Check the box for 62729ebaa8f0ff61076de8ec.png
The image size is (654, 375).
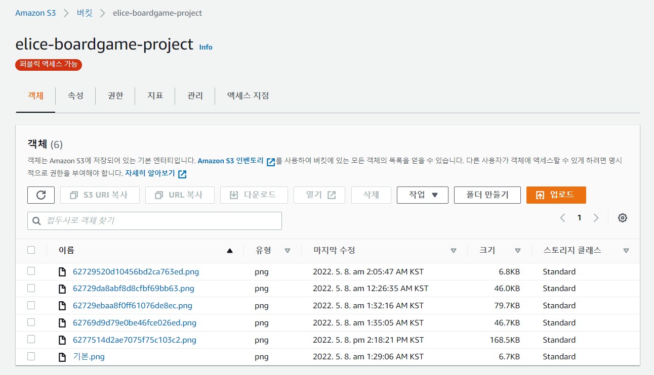tap(31, 305)
